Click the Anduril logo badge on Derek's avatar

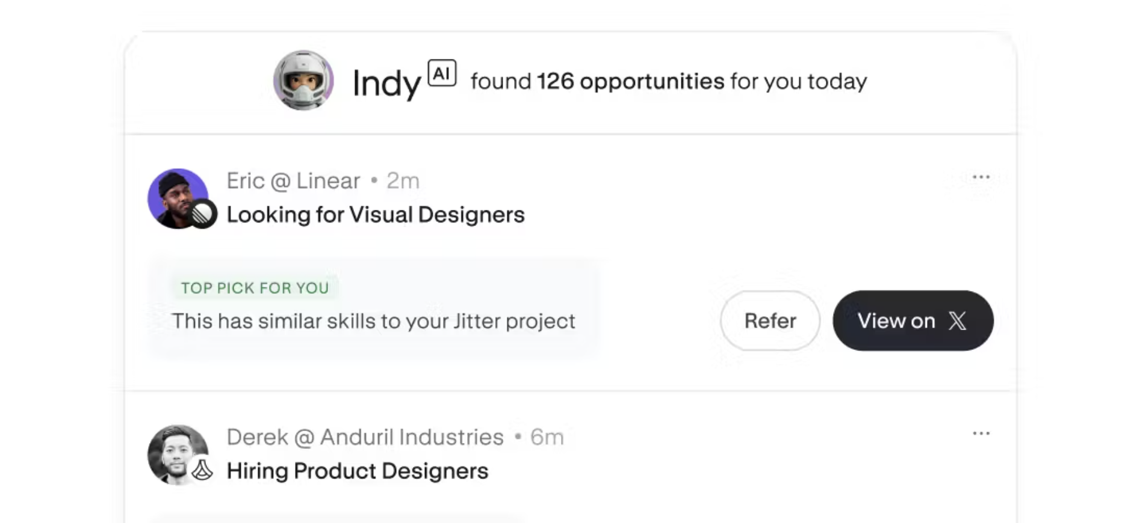coord(203,469)
